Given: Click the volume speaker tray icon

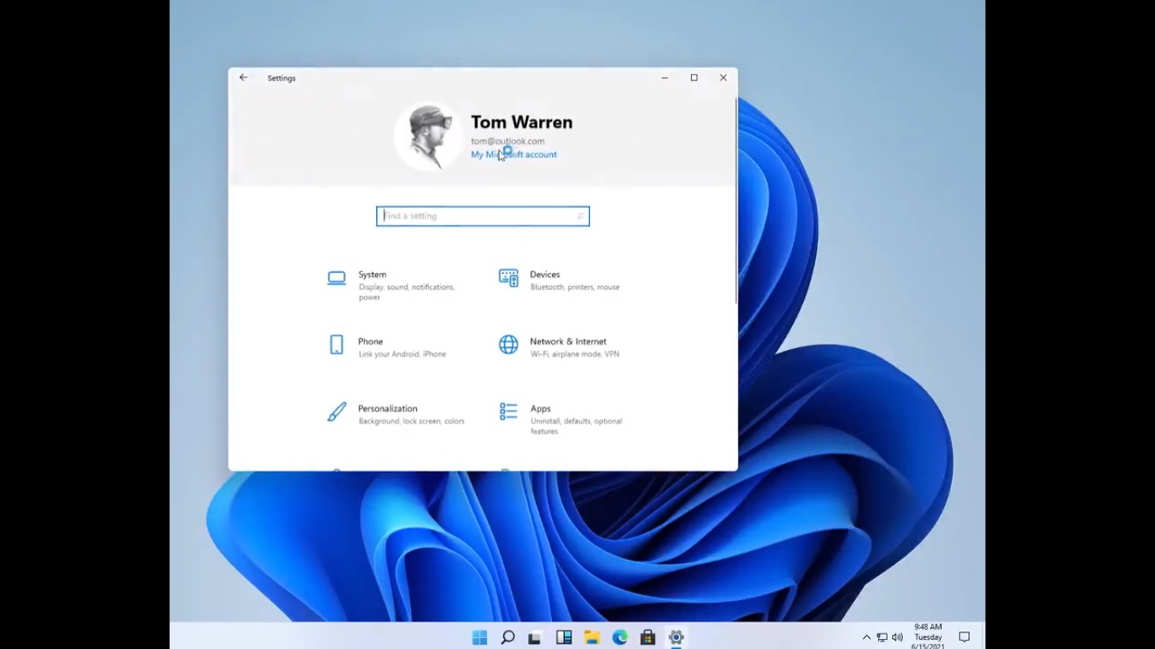Looking at the screenshot, I should 897,637.
